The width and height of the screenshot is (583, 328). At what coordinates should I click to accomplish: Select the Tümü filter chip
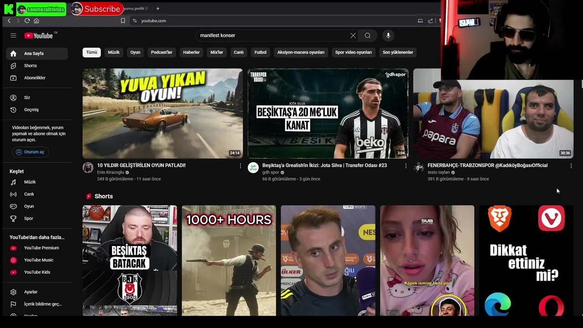click(92, 52)
